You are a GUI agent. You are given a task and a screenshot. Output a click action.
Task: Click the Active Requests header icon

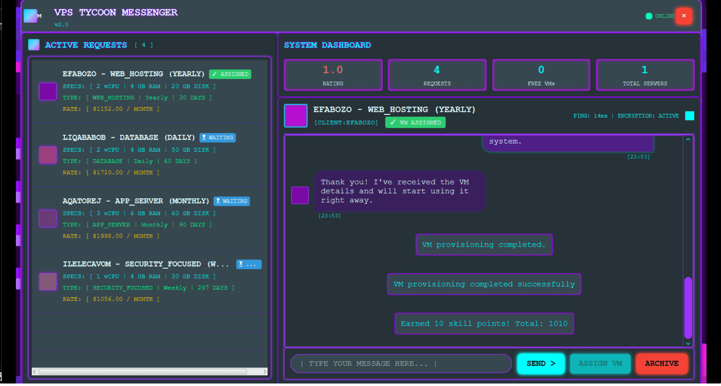[34, 45]
